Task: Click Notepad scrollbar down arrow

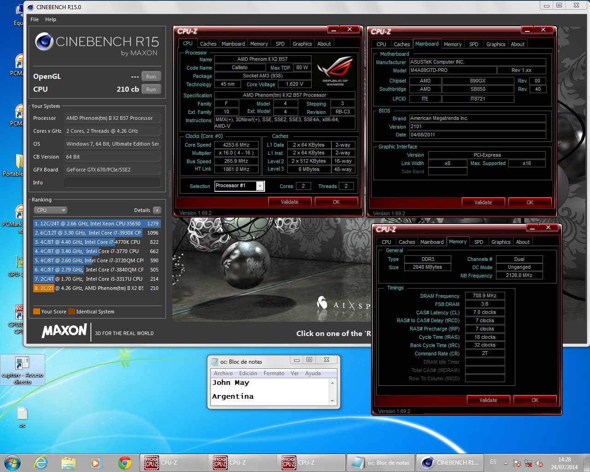Action: [x=332, y=401]
